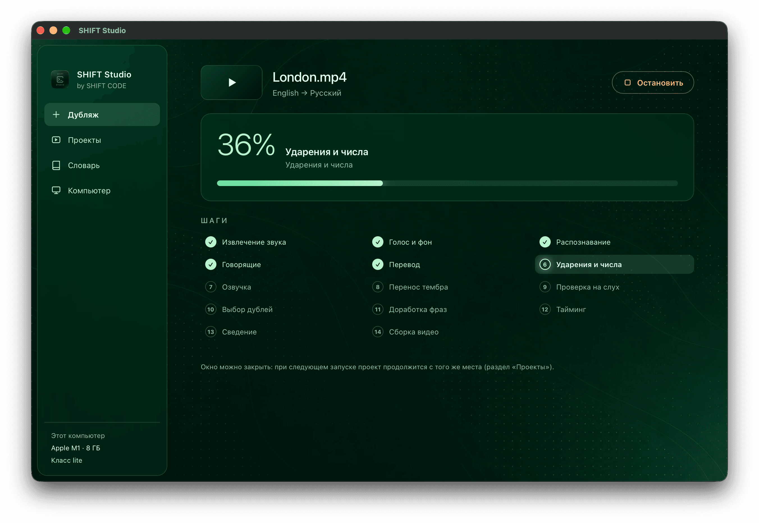Click the step 6 circle icon

click(x=545, y=265)
